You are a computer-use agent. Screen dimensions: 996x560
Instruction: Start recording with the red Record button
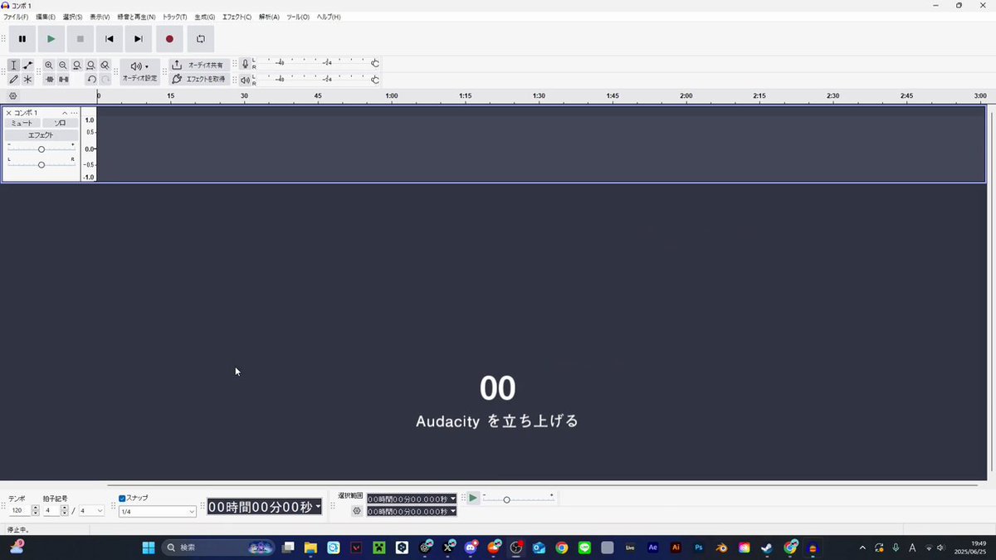click(x=169, y=39)
